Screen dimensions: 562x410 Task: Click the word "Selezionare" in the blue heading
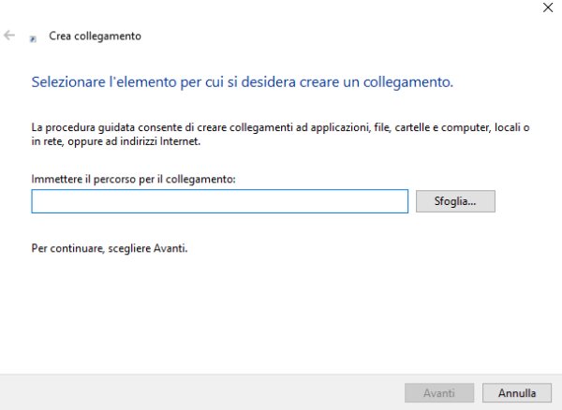[x=67, y=82]
